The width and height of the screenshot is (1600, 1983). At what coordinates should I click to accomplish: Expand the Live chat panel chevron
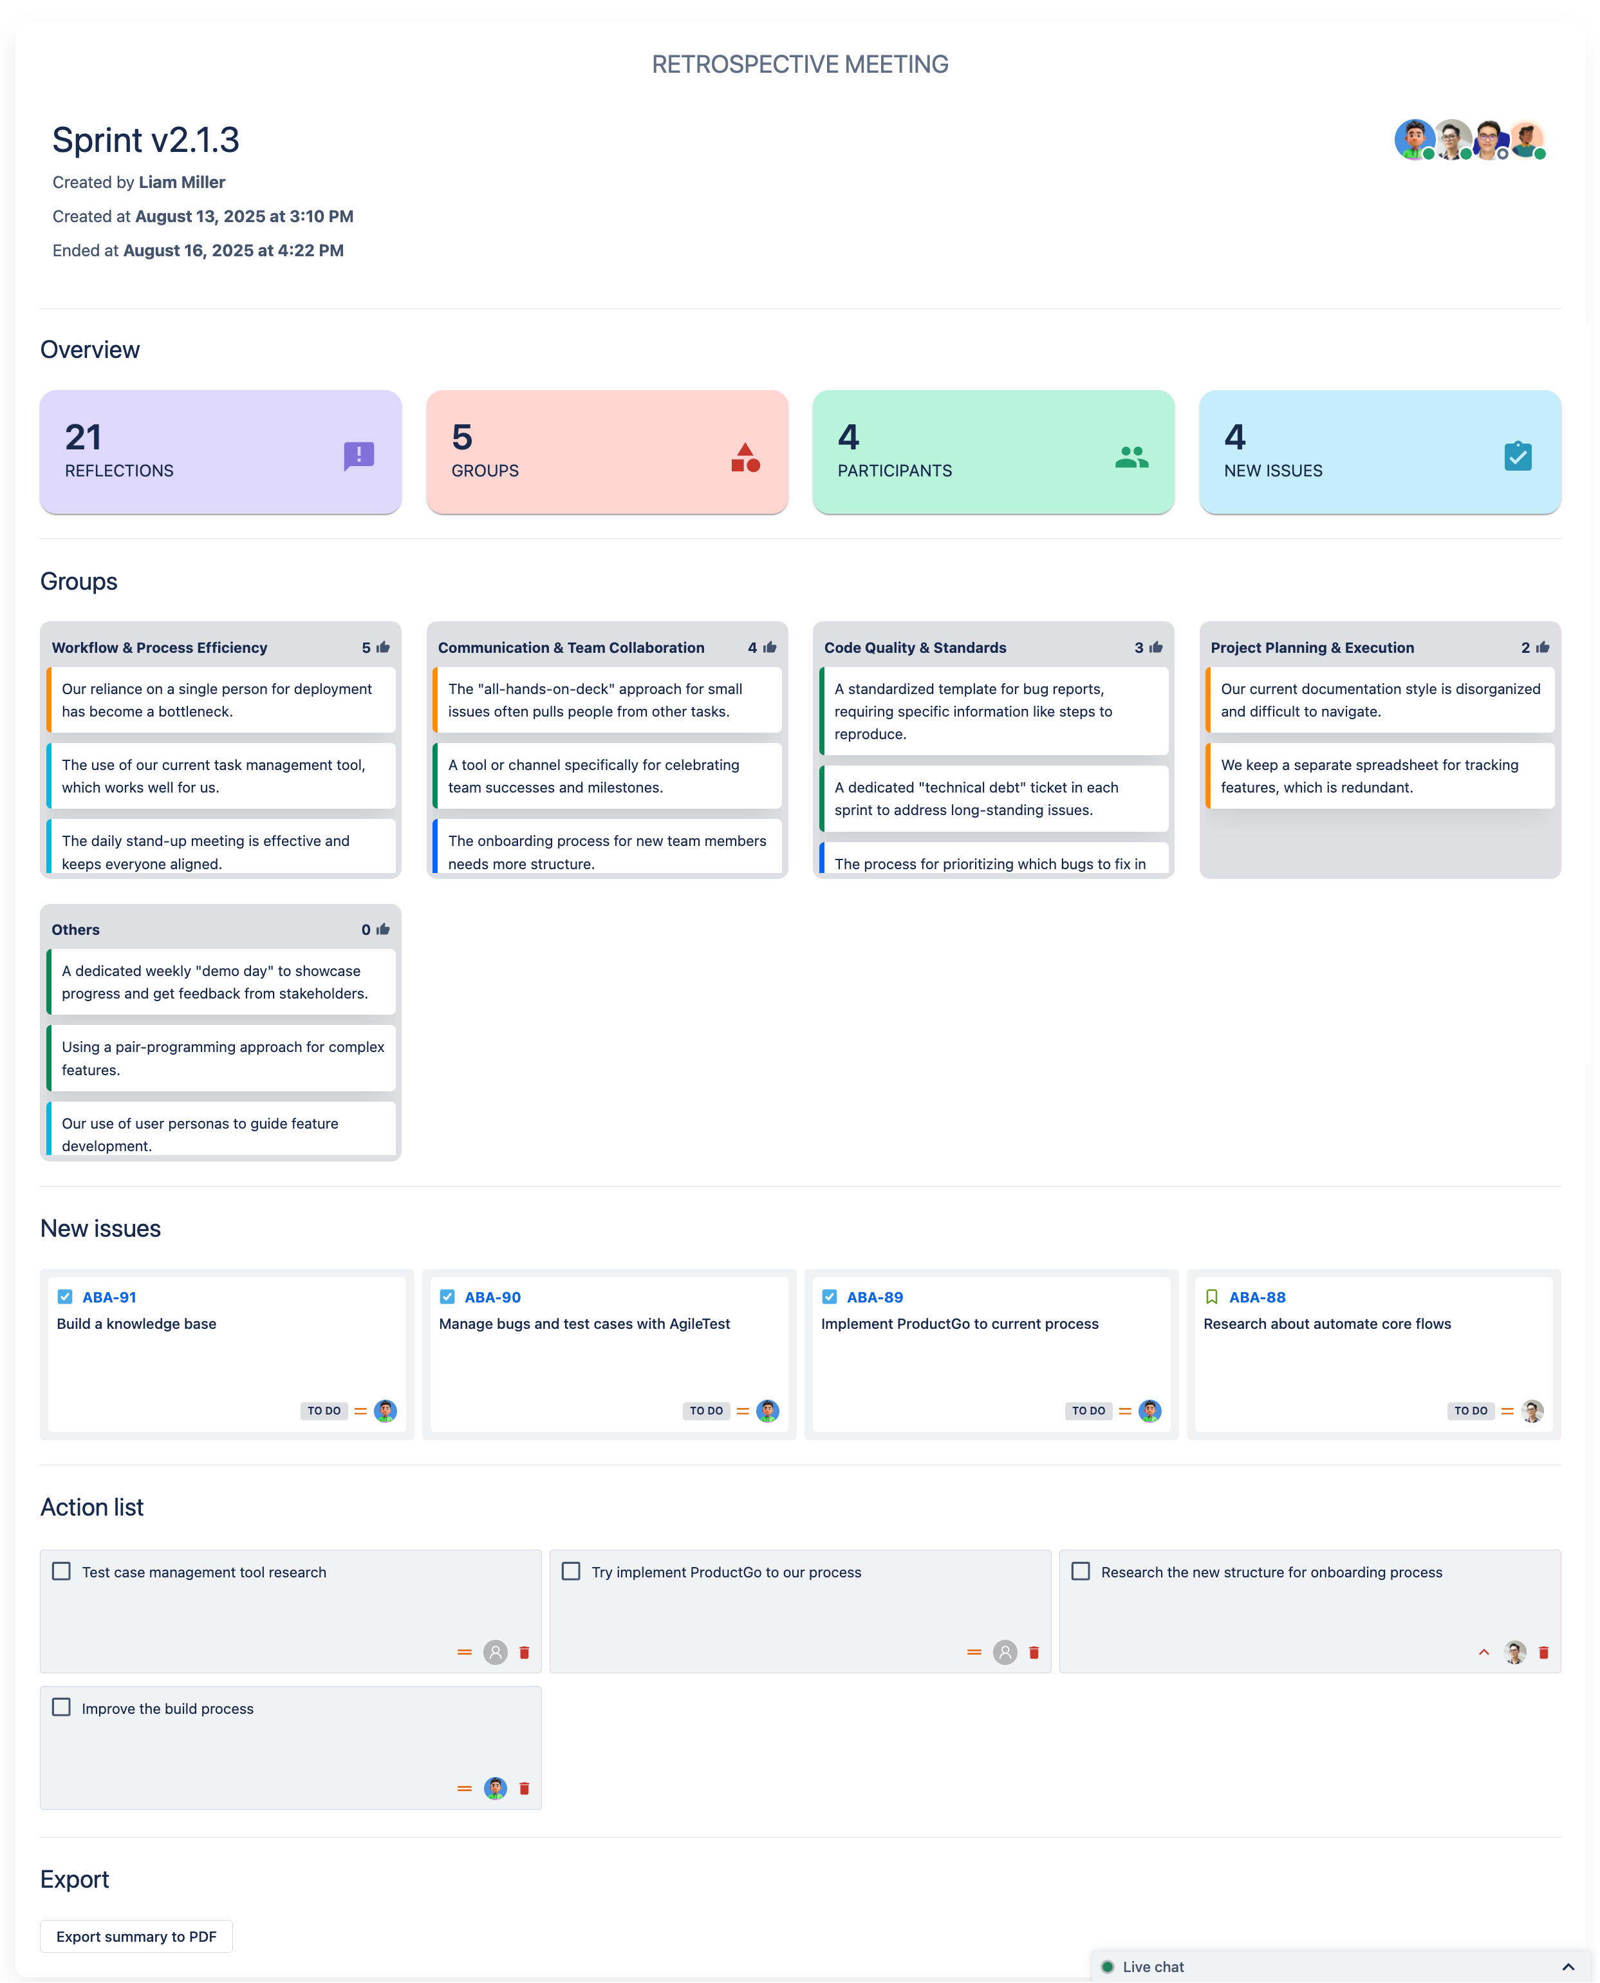click(x=1568, y=1966)
